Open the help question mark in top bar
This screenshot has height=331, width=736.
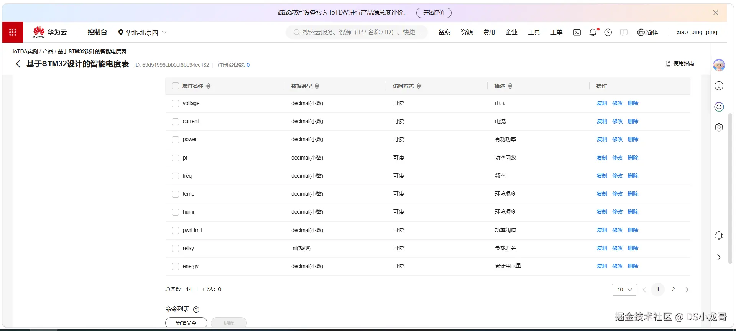[x=608, y=32]
